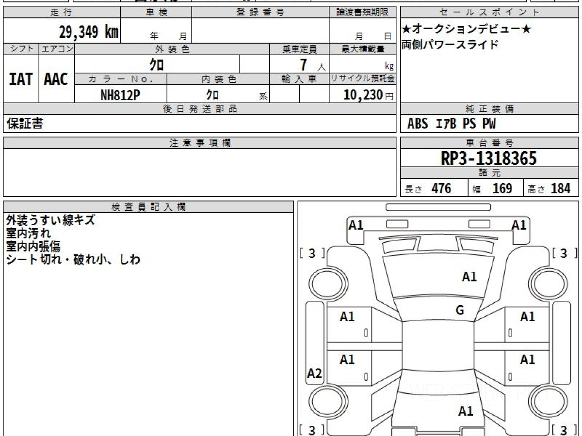The height and width of the screenshot is (436, 582).
Task: Click the upper-left [3] tire rating
Action: pyautogui.click(x=312, y=253)
